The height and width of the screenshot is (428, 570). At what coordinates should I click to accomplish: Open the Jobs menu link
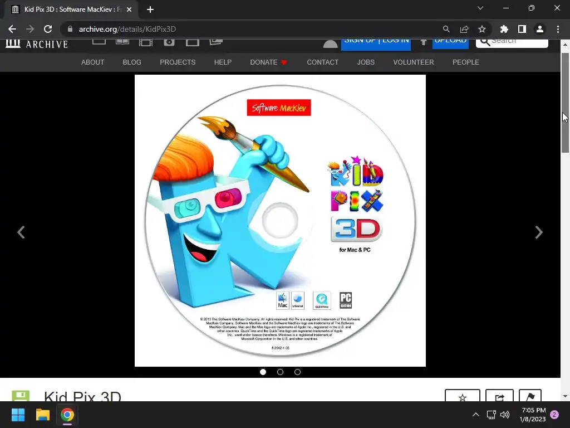pos(366,62)
